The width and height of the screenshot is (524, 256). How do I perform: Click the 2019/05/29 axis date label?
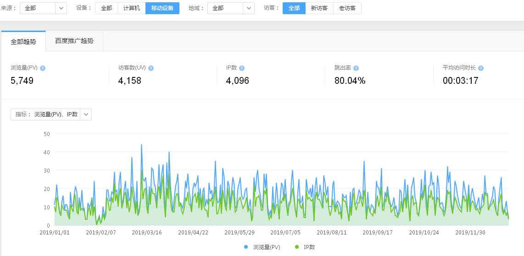pyautogui.click(x=239, y=232)
